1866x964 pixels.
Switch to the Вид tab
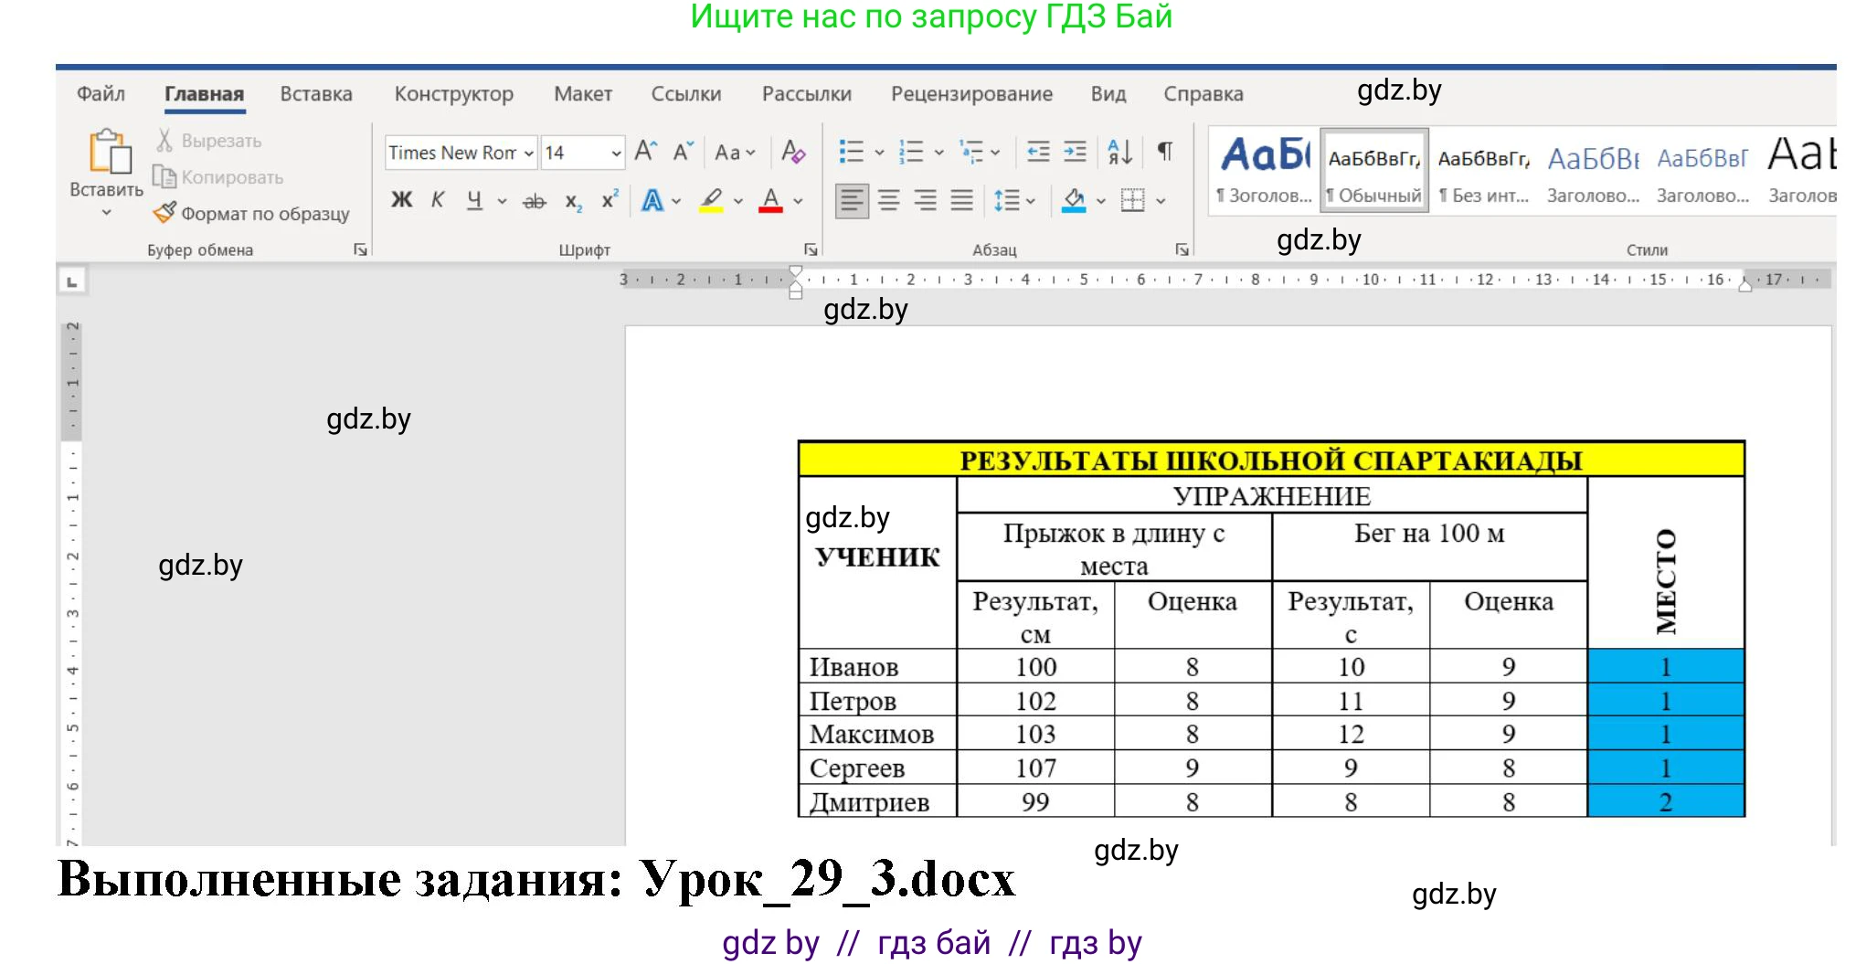click(1108, 93)
